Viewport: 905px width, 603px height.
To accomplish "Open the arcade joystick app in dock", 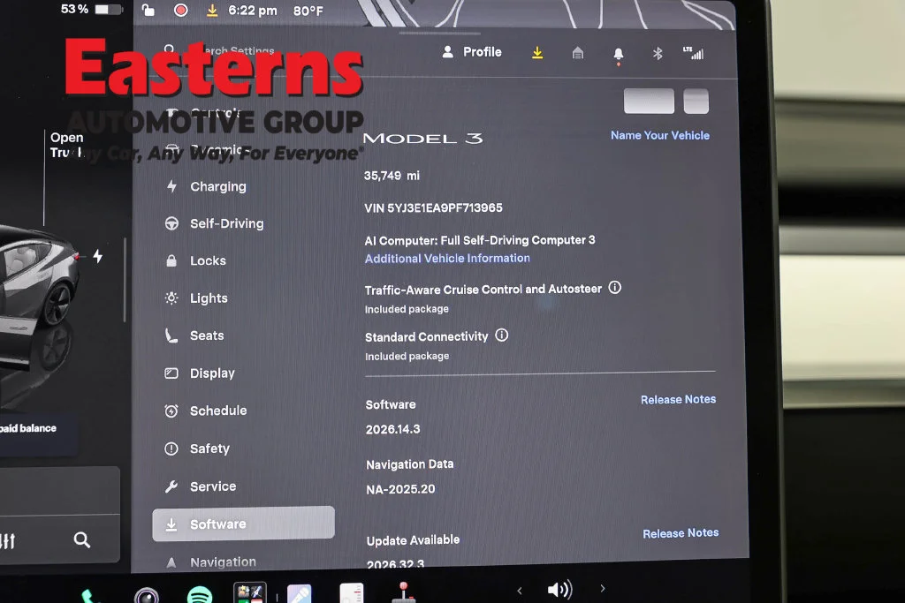I will tap(403, 593).
